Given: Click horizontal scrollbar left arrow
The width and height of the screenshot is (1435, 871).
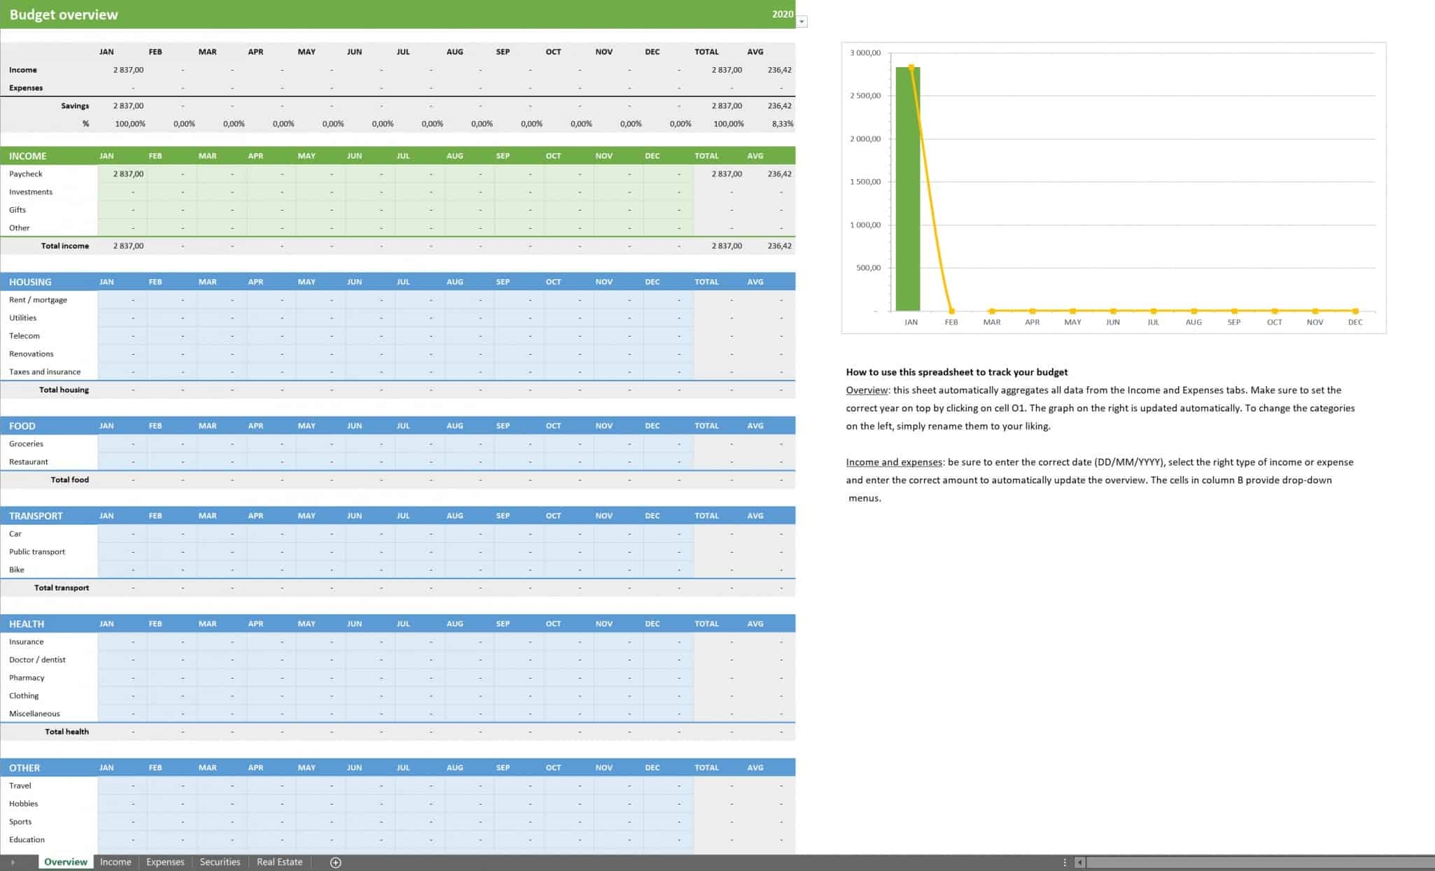Looking at the screenshot, I should (1079, 863).
